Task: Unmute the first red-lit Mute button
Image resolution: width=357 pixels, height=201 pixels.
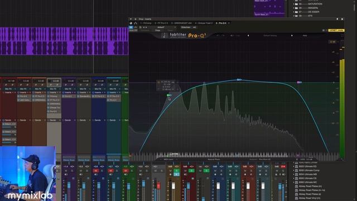Action: [x=95, y=171]
